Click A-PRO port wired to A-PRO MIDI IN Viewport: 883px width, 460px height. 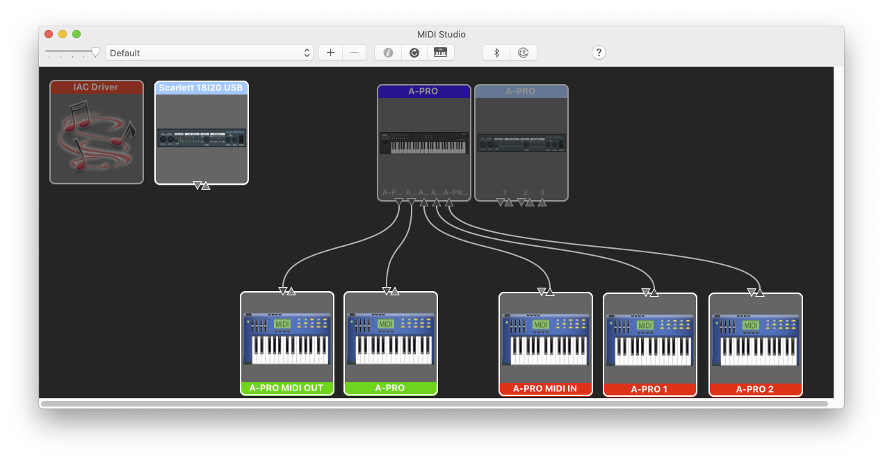click(x=424, y=202)
